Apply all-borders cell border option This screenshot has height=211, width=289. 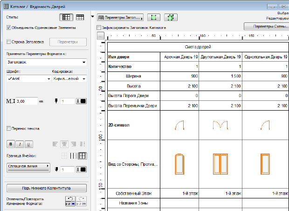(82, 156)
